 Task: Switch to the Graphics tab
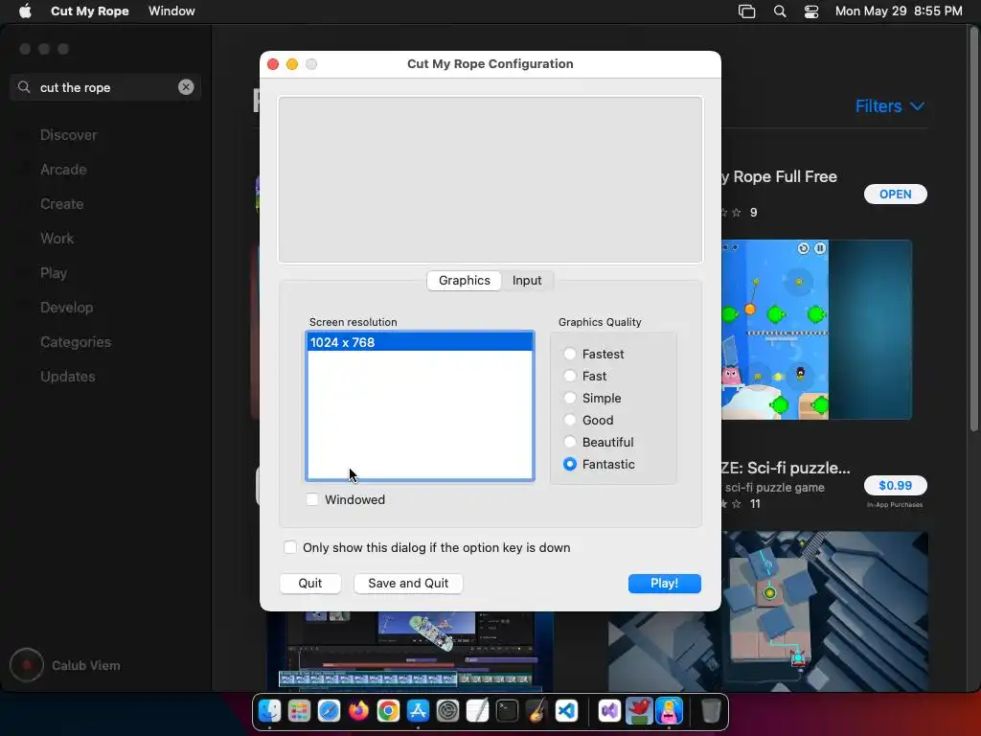(x=465, y=281)
